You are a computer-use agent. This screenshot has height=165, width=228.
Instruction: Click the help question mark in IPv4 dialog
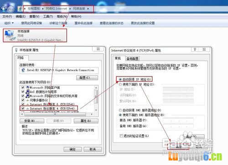195,49
